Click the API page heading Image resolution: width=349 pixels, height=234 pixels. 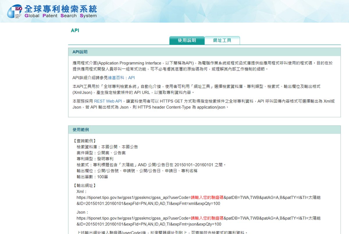point(75,30)
